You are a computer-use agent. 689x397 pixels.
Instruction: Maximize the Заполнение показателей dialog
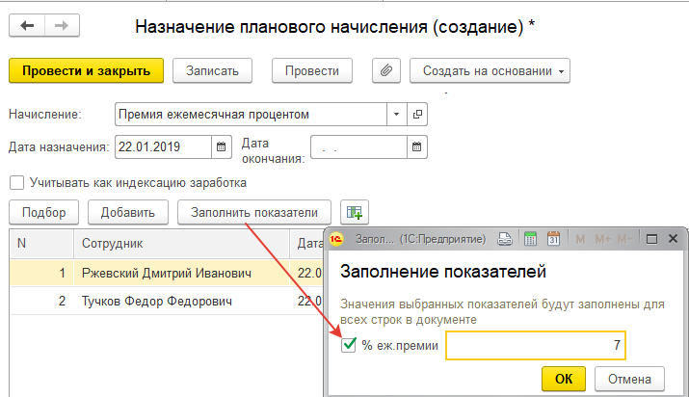tap(651, 239)
